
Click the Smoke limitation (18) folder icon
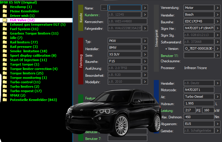tap(5, 51)
